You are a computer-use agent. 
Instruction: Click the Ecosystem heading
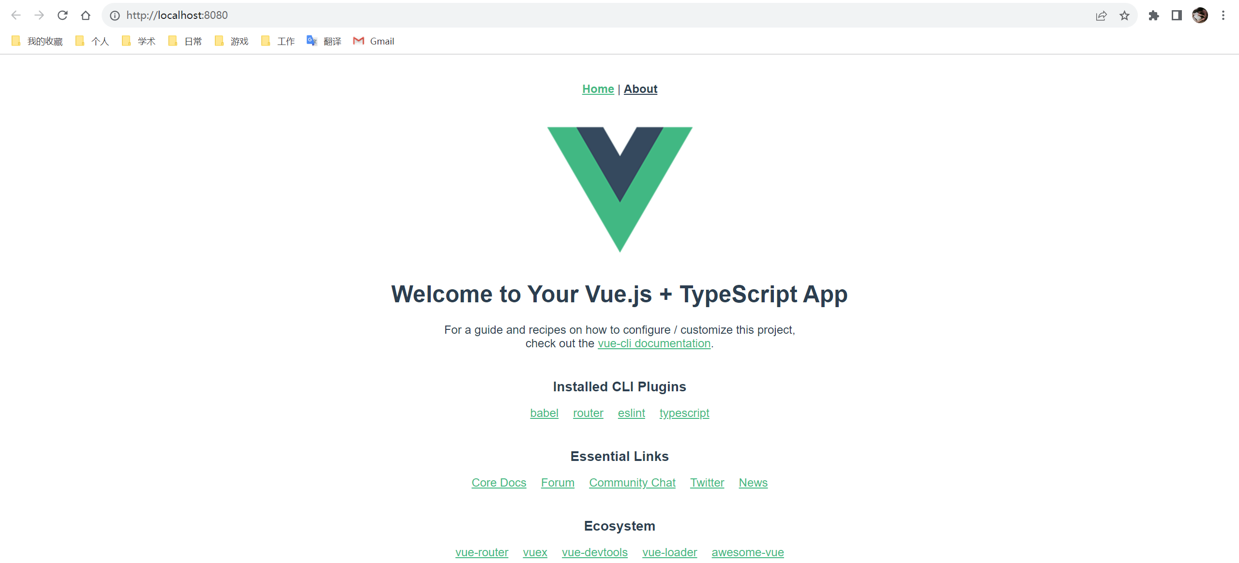point(619,526)
